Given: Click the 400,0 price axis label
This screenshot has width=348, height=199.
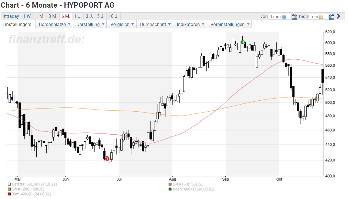Looking at the screenshot, I should point(330,176).
